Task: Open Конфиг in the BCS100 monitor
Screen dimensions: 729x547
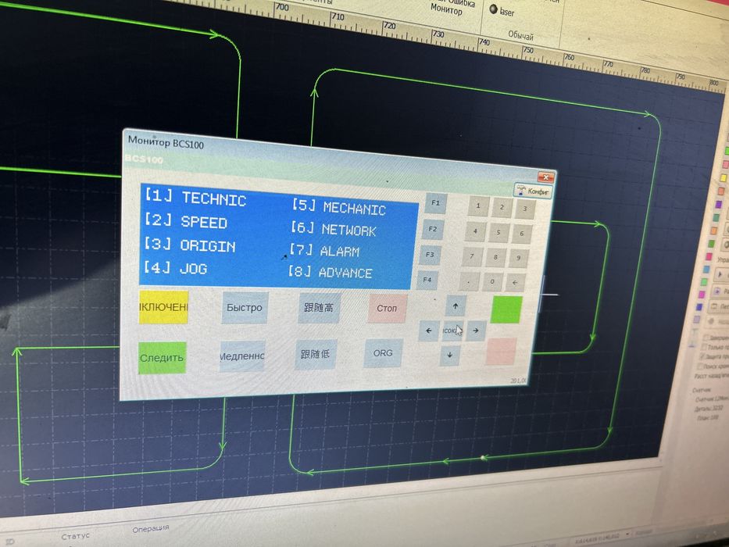Action: (534, 191)
